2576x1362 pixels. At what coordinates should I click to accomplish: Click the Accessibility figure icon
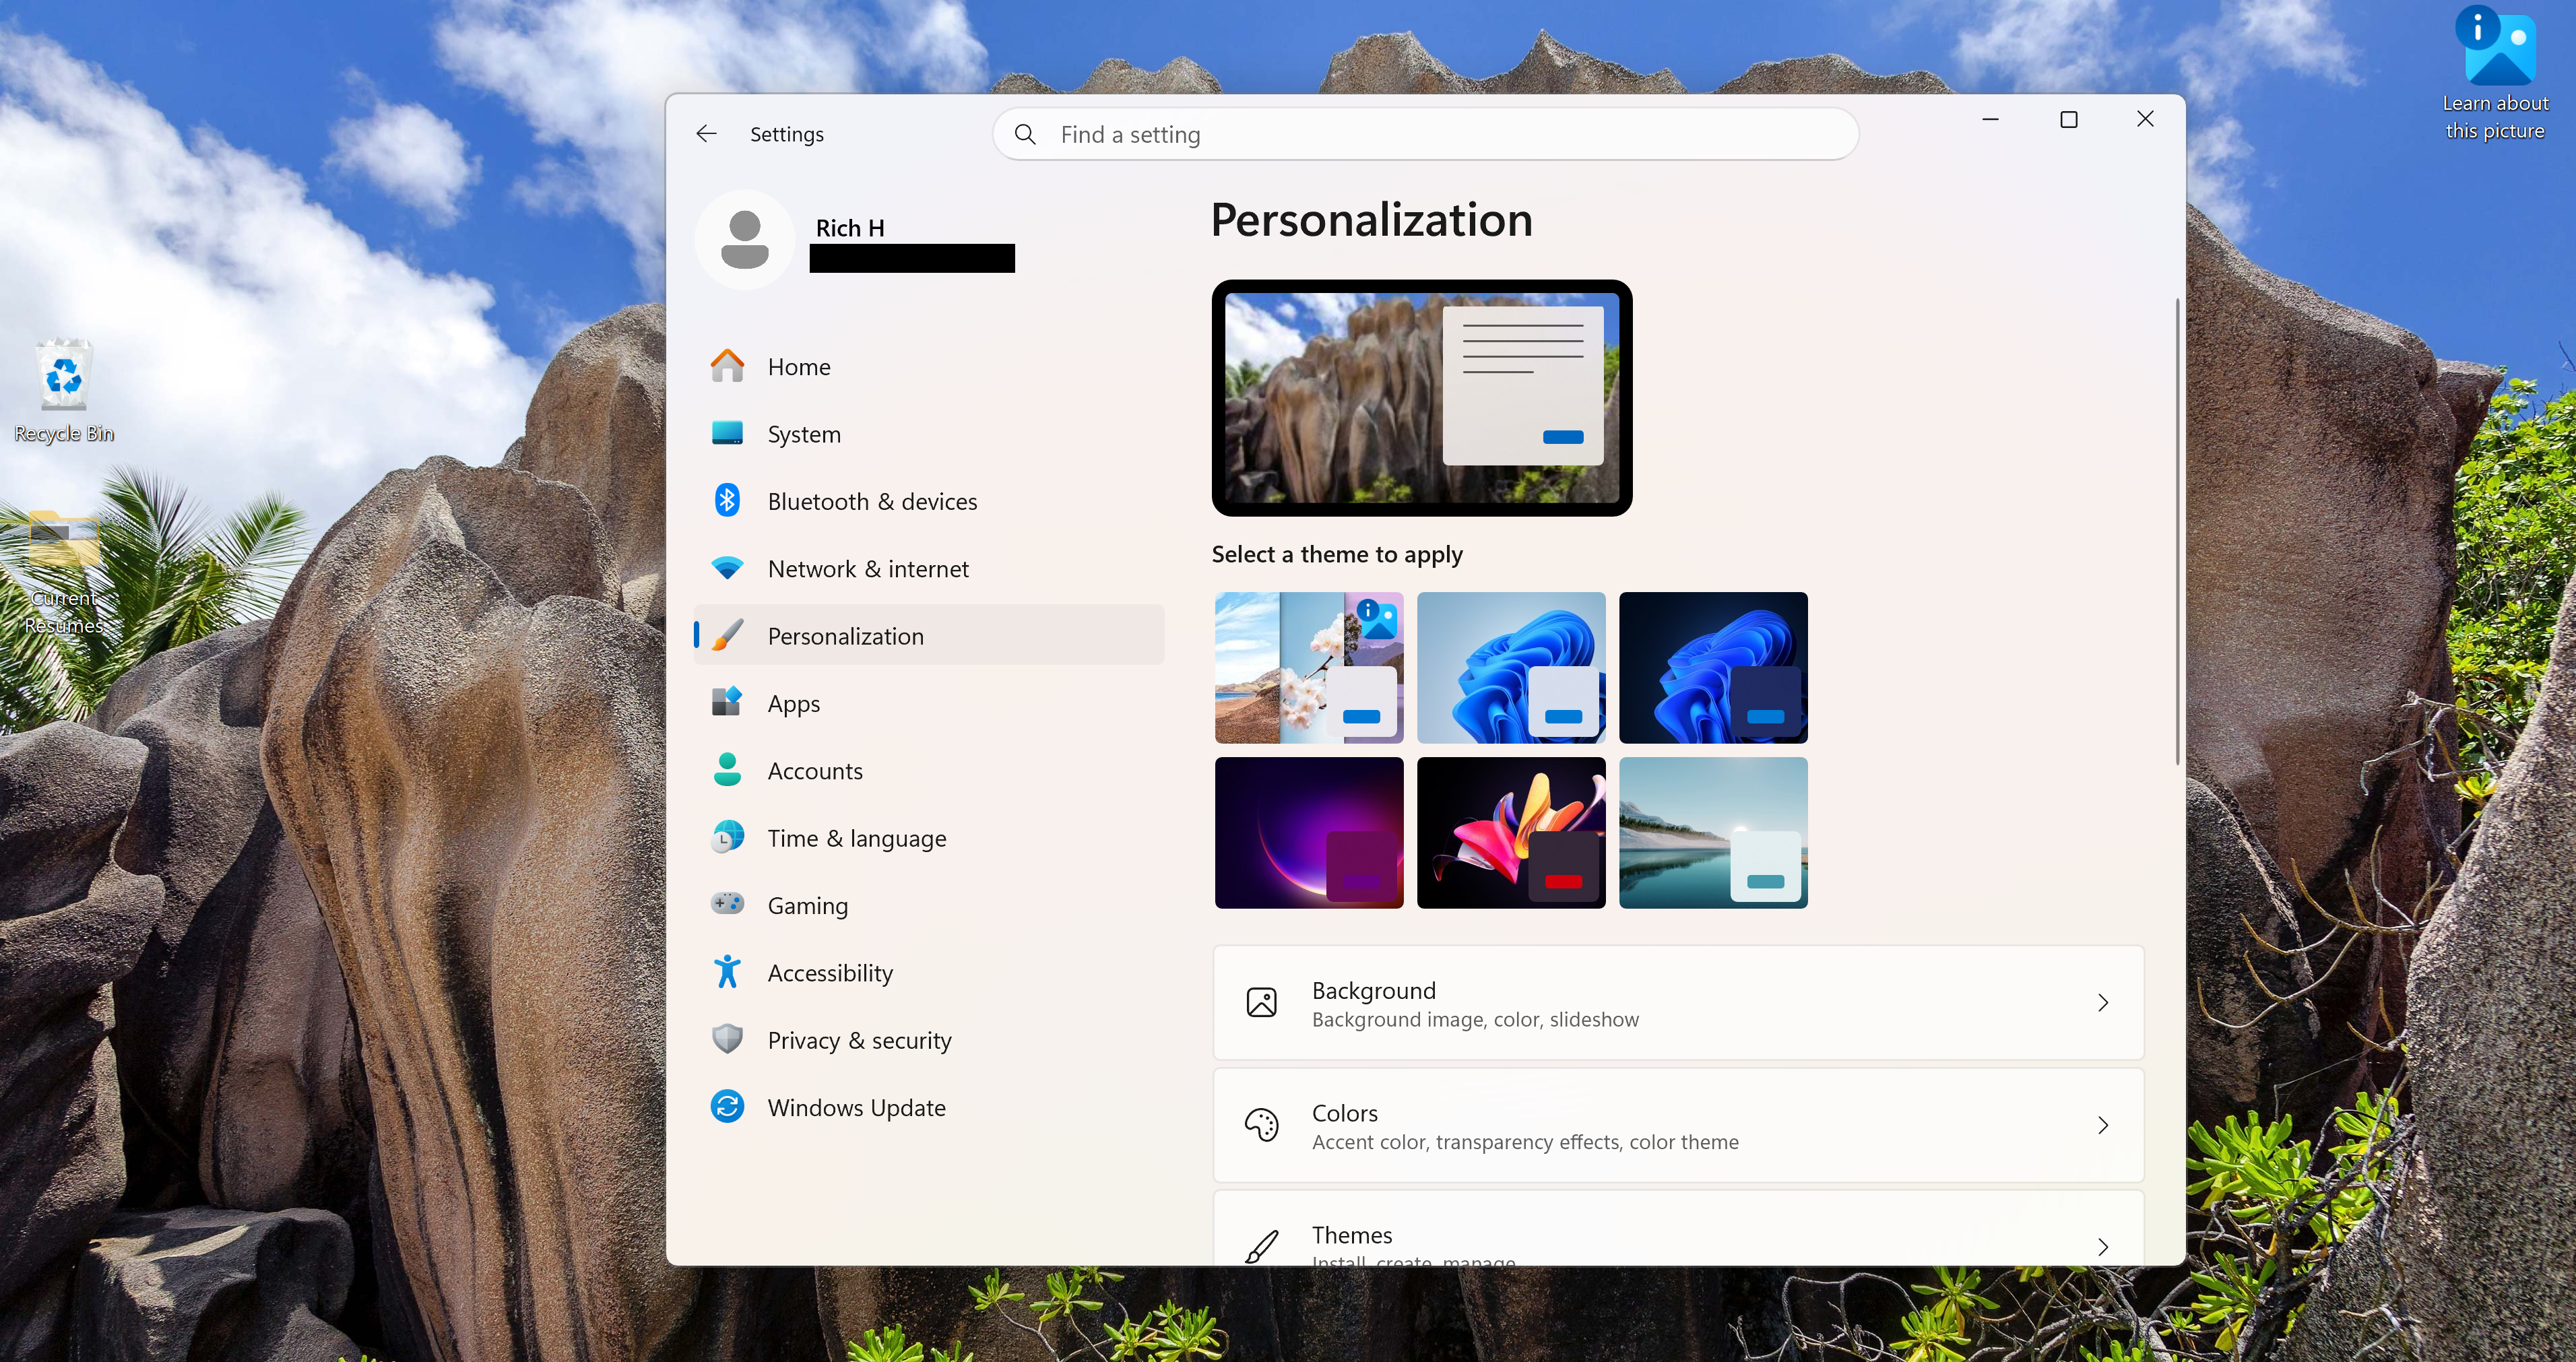pos(727,971)
